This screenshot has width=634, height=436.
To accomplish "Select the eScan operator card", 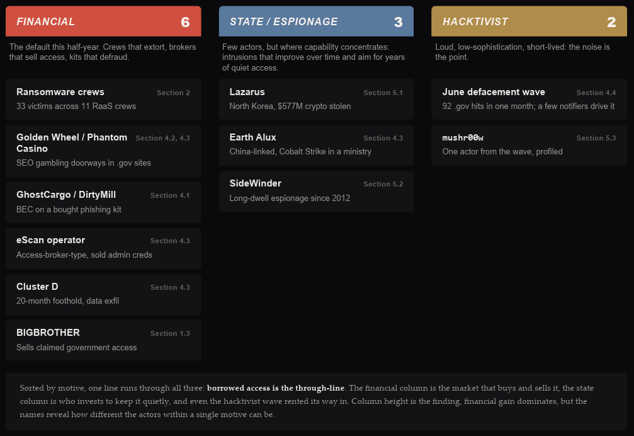I will click(x=103, y=248).
